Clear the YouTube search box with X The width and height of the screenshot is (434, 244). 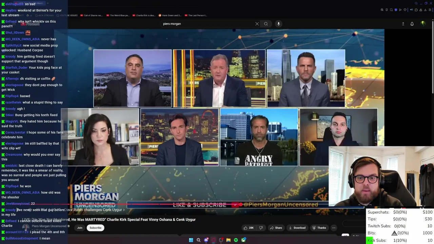coord(257,24)
